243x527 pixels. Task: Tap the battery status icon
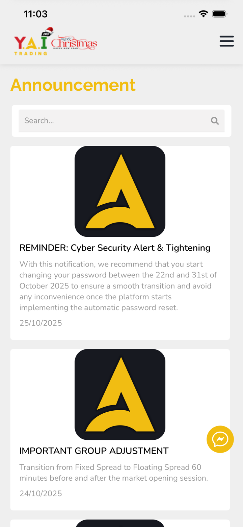(x=219, y=14)
